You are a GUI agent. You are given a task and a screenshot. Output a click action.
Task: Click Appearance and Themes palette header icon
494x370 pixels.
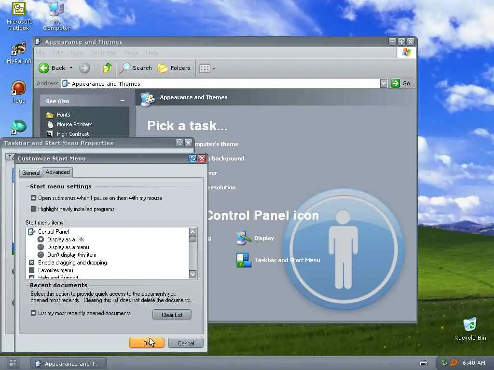[148, 99]
